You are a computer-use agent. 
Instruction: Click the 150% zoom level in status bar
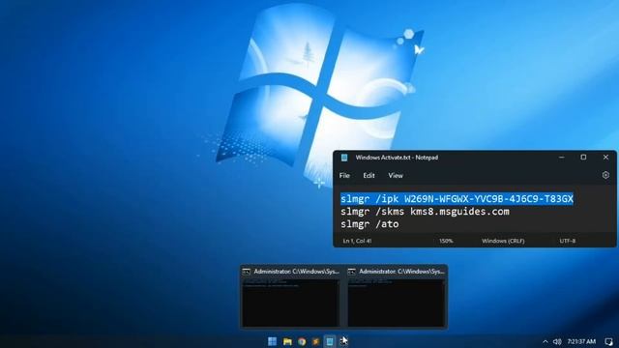pyautogui.click(x=446, y=241)
